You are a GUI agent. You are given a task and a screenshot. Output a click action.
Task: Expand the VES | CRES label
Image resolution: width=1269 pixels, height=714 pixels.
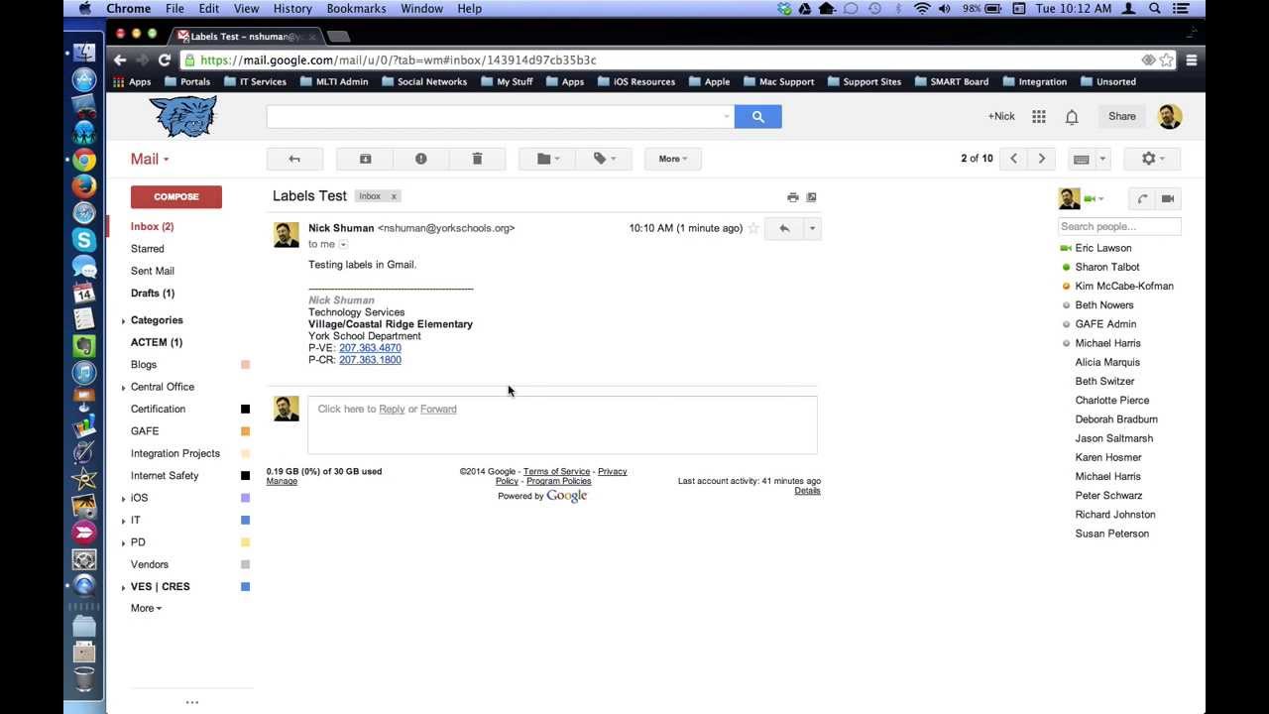(124, 587)
